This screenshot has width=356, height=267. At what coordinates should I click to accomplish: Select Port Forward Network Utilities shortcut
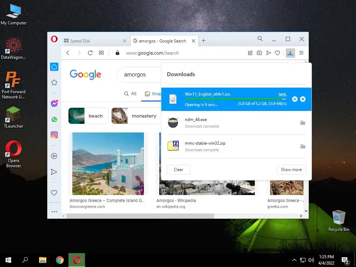click(14, 86)
